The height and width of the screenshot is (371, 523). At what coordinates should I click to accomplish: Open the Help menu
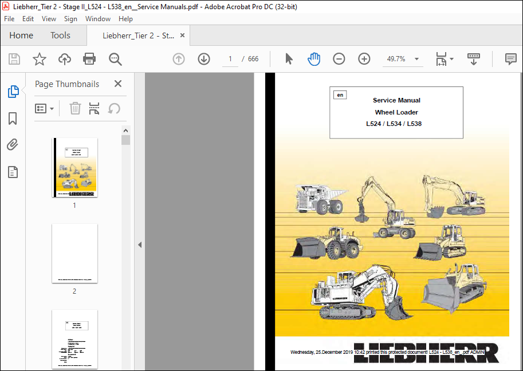click(x=125, y=19)
